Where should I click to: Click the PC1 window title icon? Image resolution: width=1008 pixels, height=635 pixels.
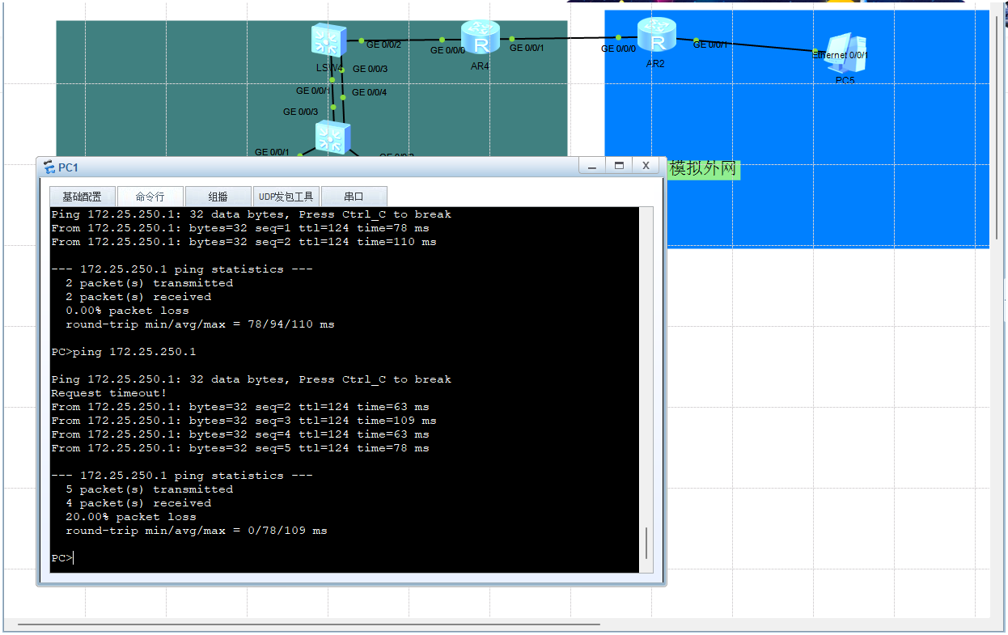[49, 167]
